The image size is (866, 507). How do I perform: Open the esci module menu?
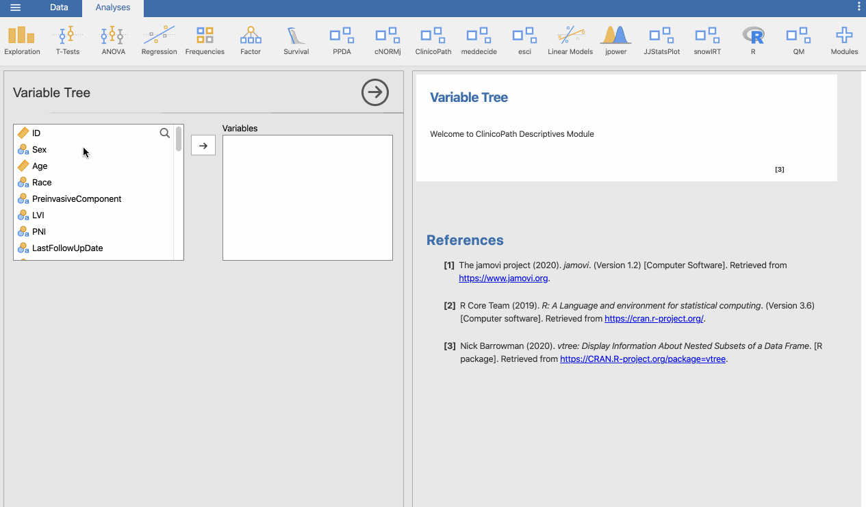coord(524,42)
